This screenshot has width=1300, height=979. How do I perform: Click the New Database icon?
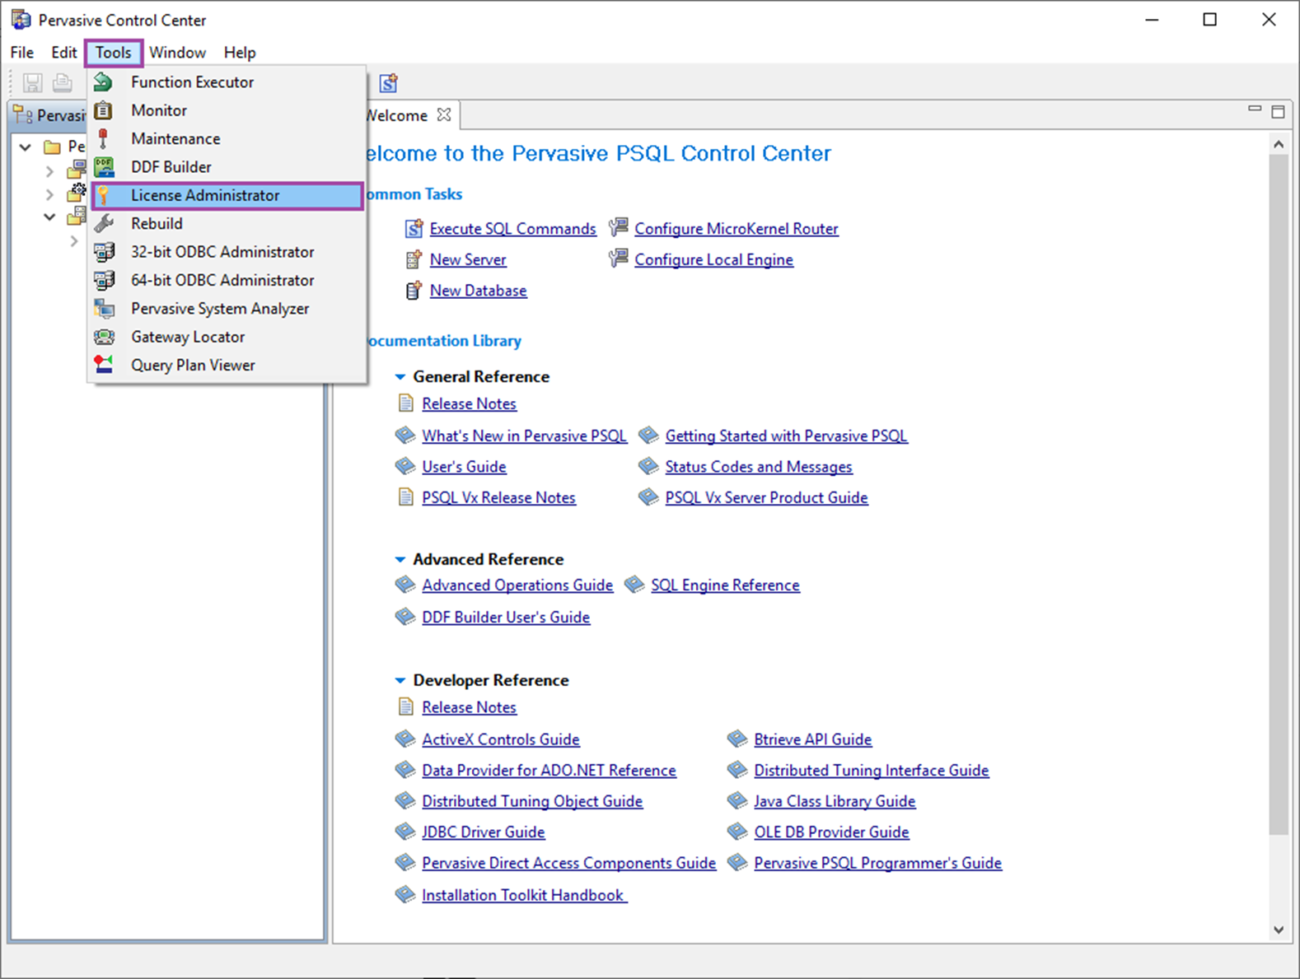pyautogui.click(x=414, y=291)
